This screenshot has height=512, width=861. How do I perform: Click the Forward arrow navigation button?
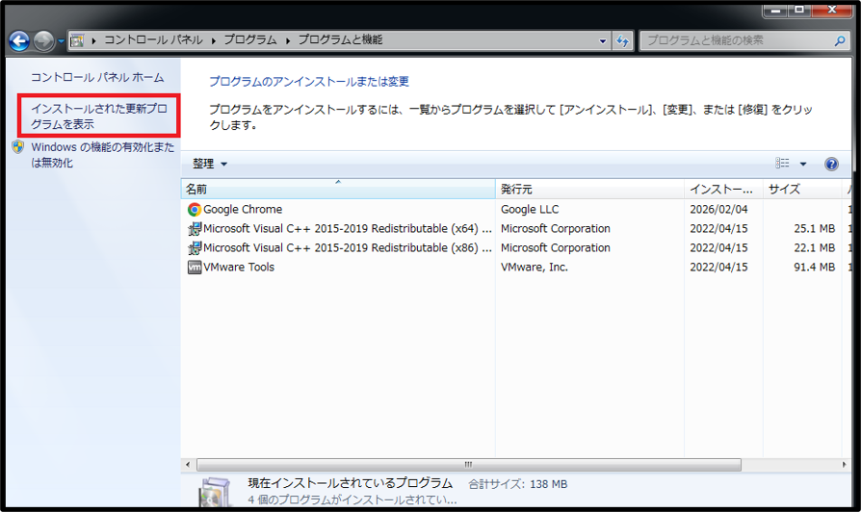point(43,40)
